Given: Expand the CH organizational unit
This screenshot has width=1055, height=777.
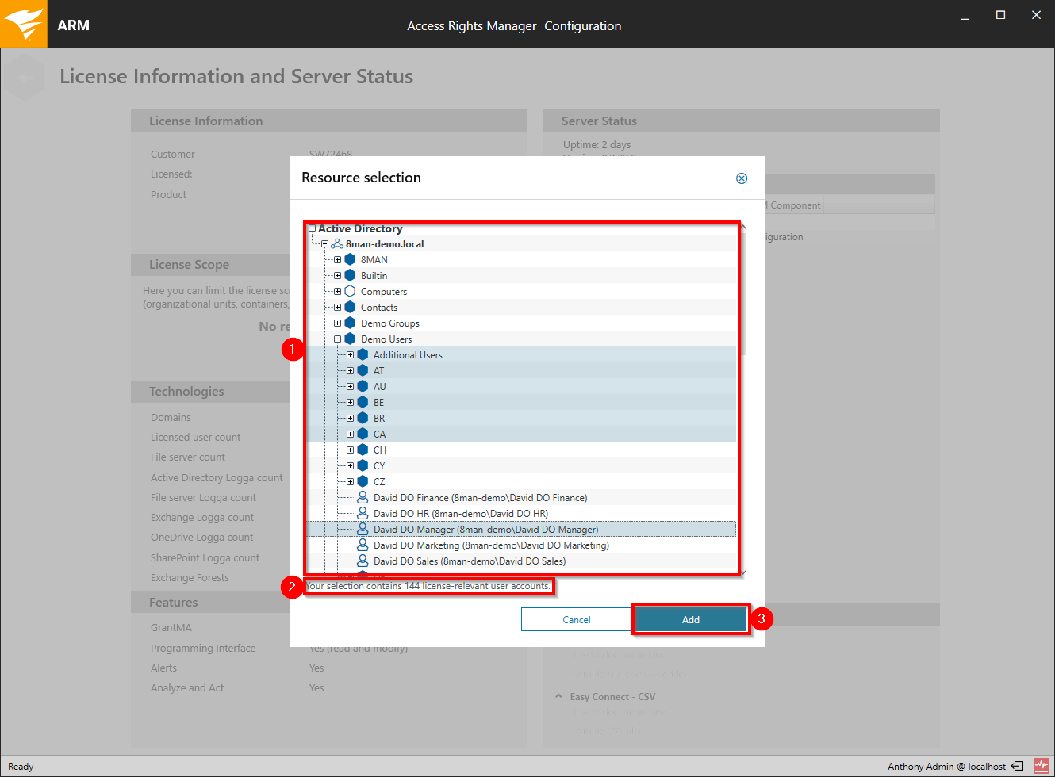Looking at the screenshot, I should click(350, 450).
